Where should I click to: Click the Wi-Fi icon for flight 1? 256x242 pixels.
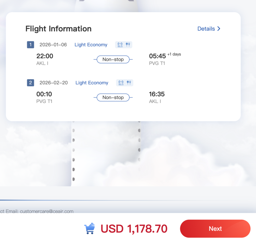click(120, 45)
